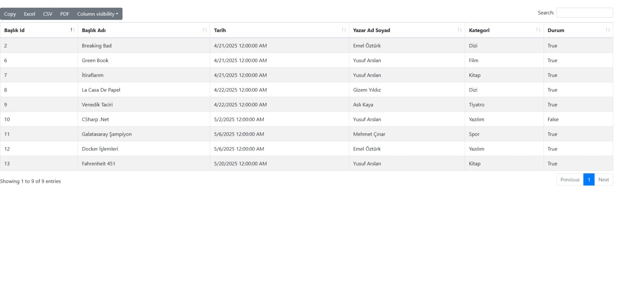Download the table as PDF
This screenshot has width=618, height=303.
click(65, 14)
